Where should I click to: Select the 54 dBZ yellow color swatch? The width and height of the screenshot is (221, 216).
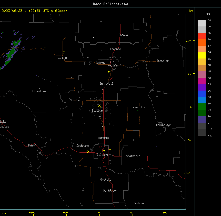pyautogui.click(x=202, y=55)
